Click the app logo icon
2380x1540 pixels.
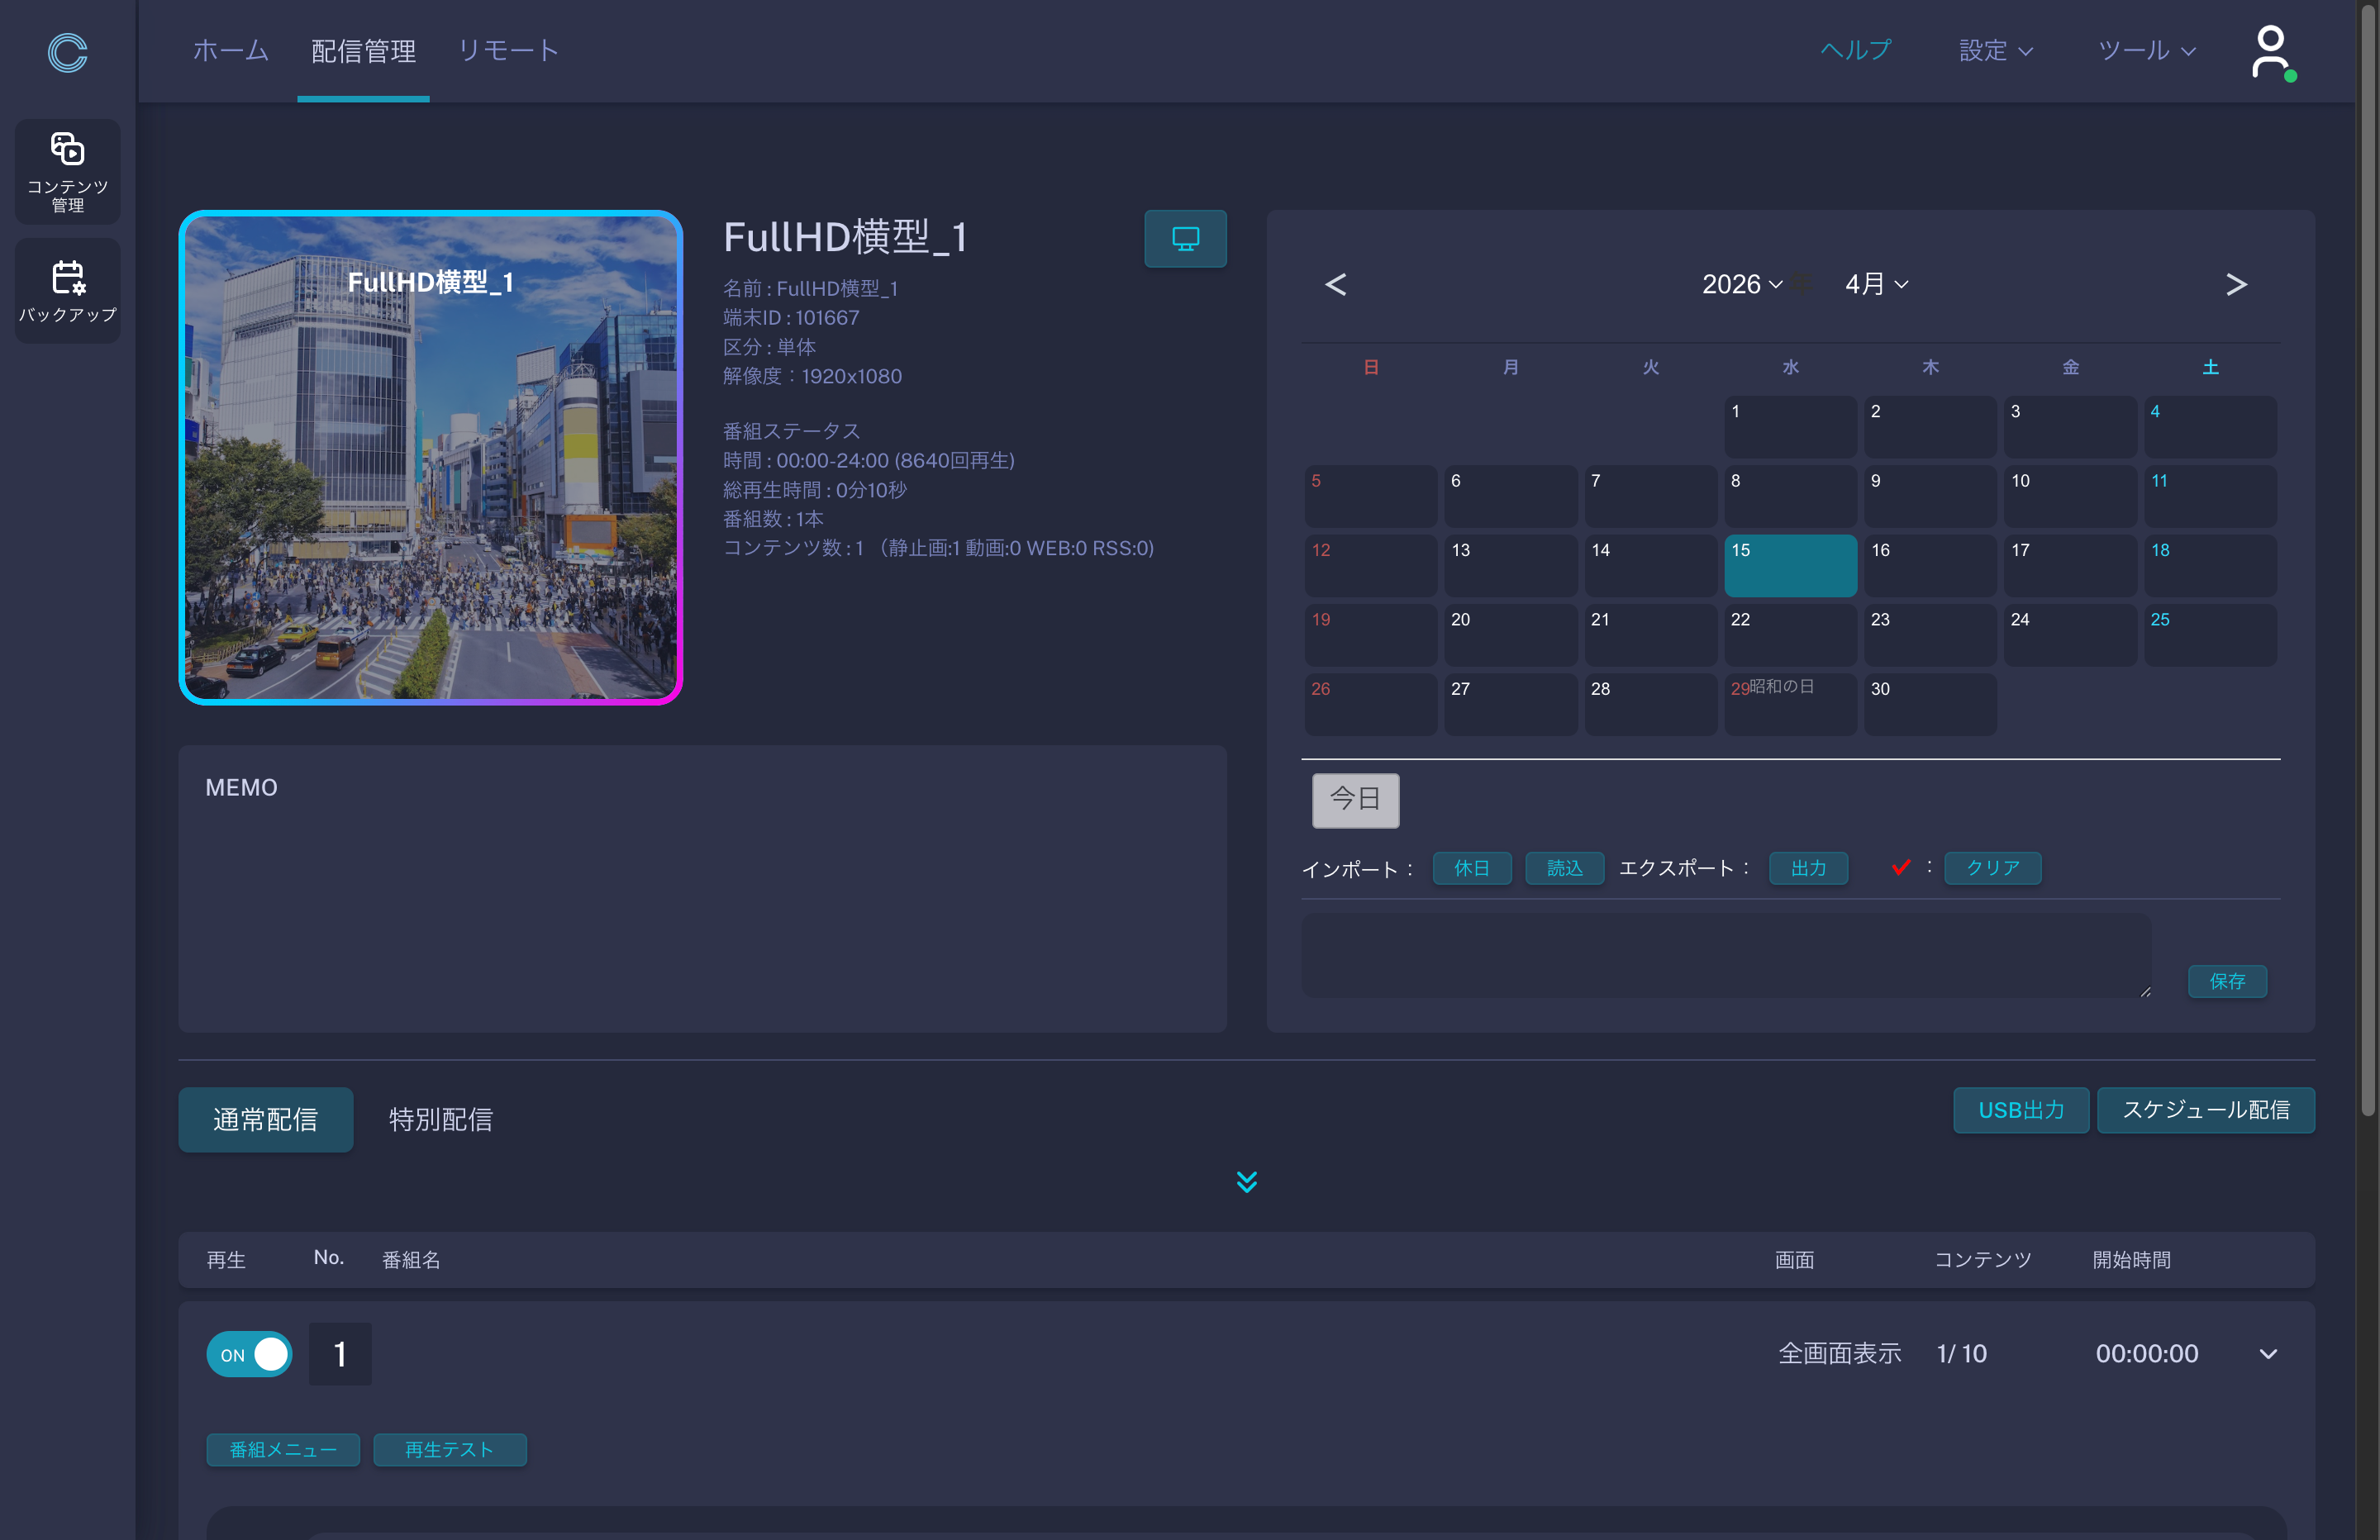click(x=67, y=52)
